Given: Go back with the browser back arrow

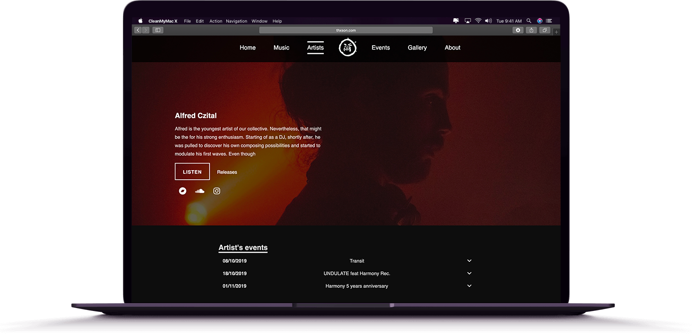Looking at the screenshot, I should (138, 30).
